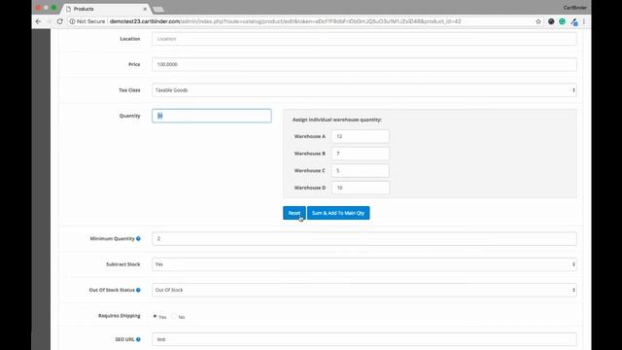Viewport: 622px width, 350px height.
Task: Open the green circular extension icon
Action: coord(562,21)
